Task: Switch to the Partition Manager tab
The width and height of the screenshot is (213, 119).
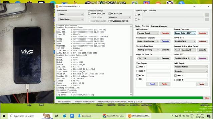Action: click(159, 26)
